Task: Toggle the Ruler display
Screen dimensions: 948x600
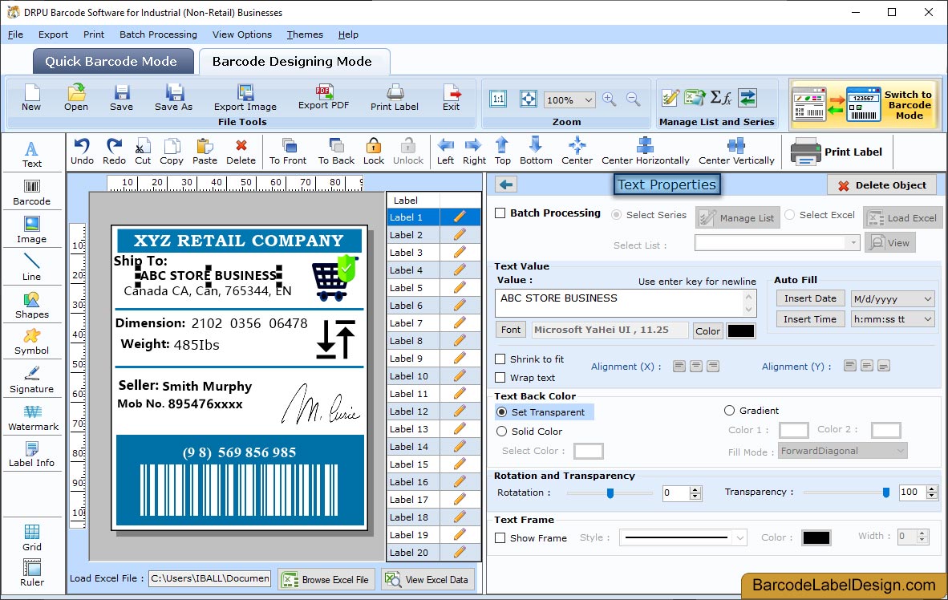Action: (x=31, y=573)
